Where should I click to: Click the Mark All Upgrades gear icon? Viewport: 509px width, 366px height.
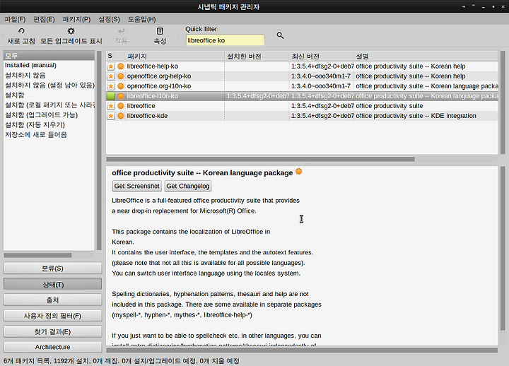[x=71, y=31]
